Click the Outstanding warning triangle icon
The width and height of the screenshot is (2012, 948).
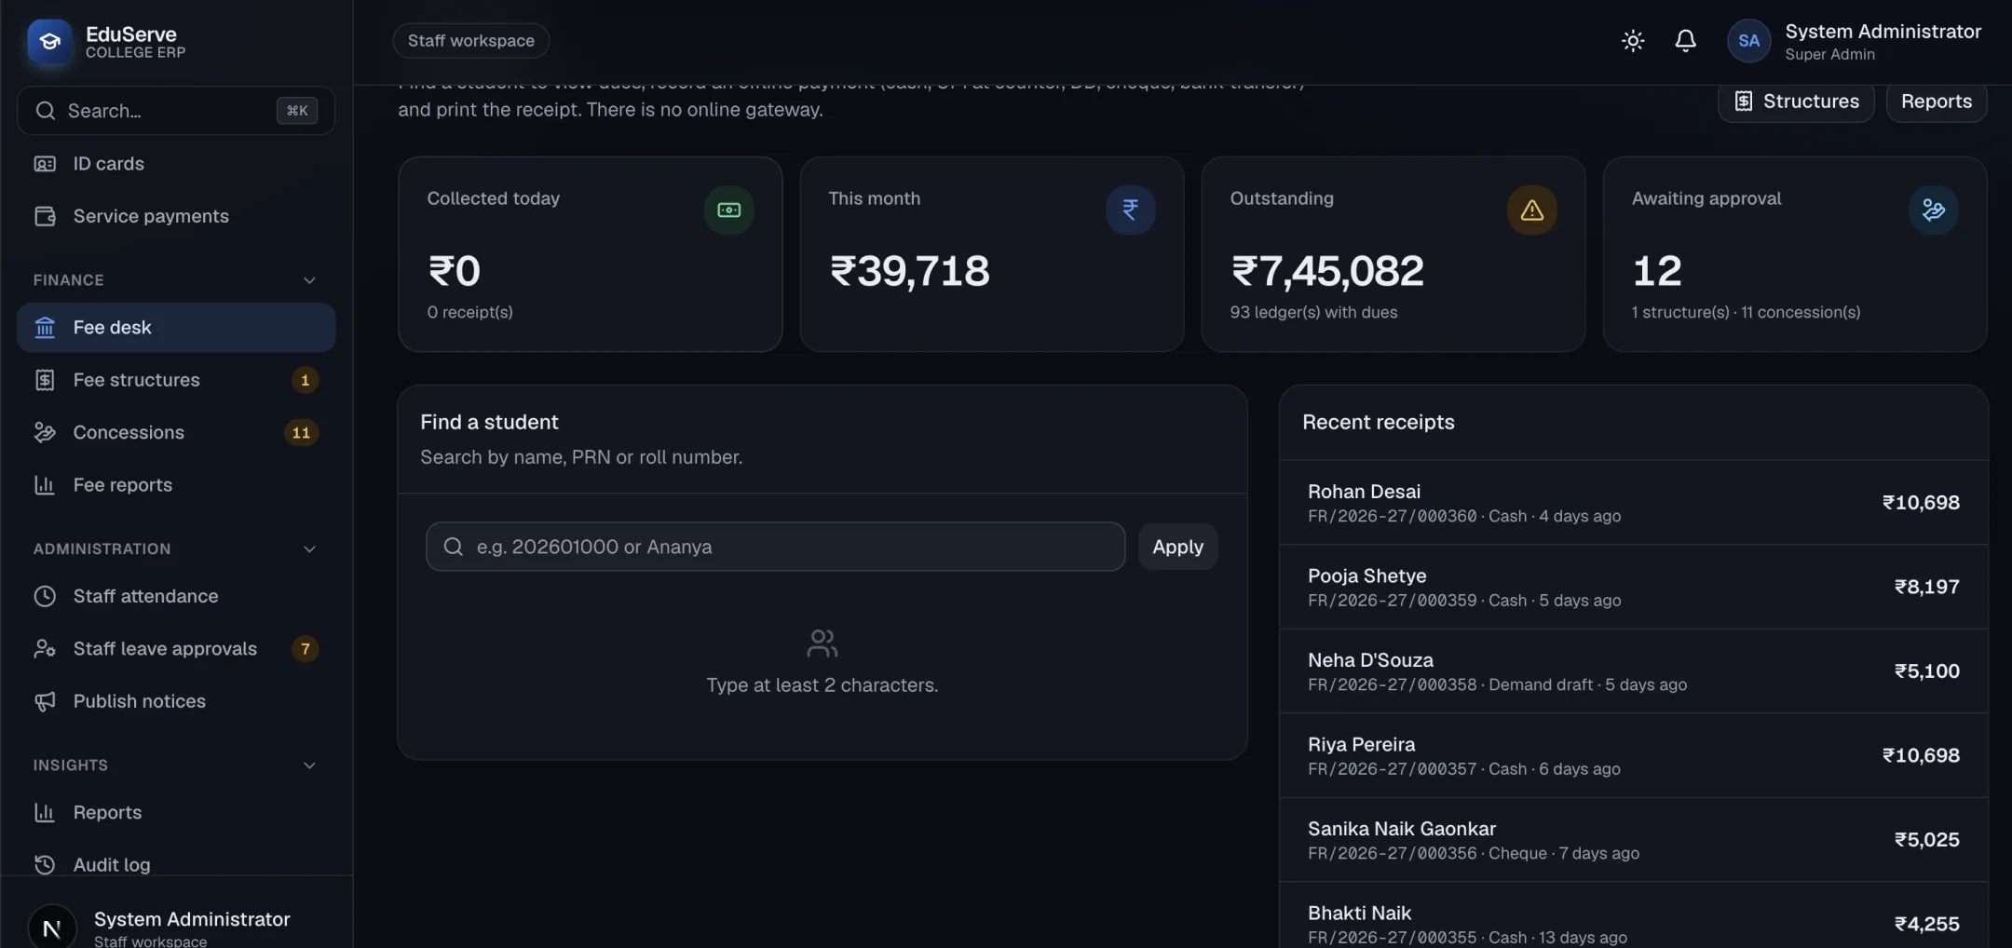click(x=1531, y=210)
